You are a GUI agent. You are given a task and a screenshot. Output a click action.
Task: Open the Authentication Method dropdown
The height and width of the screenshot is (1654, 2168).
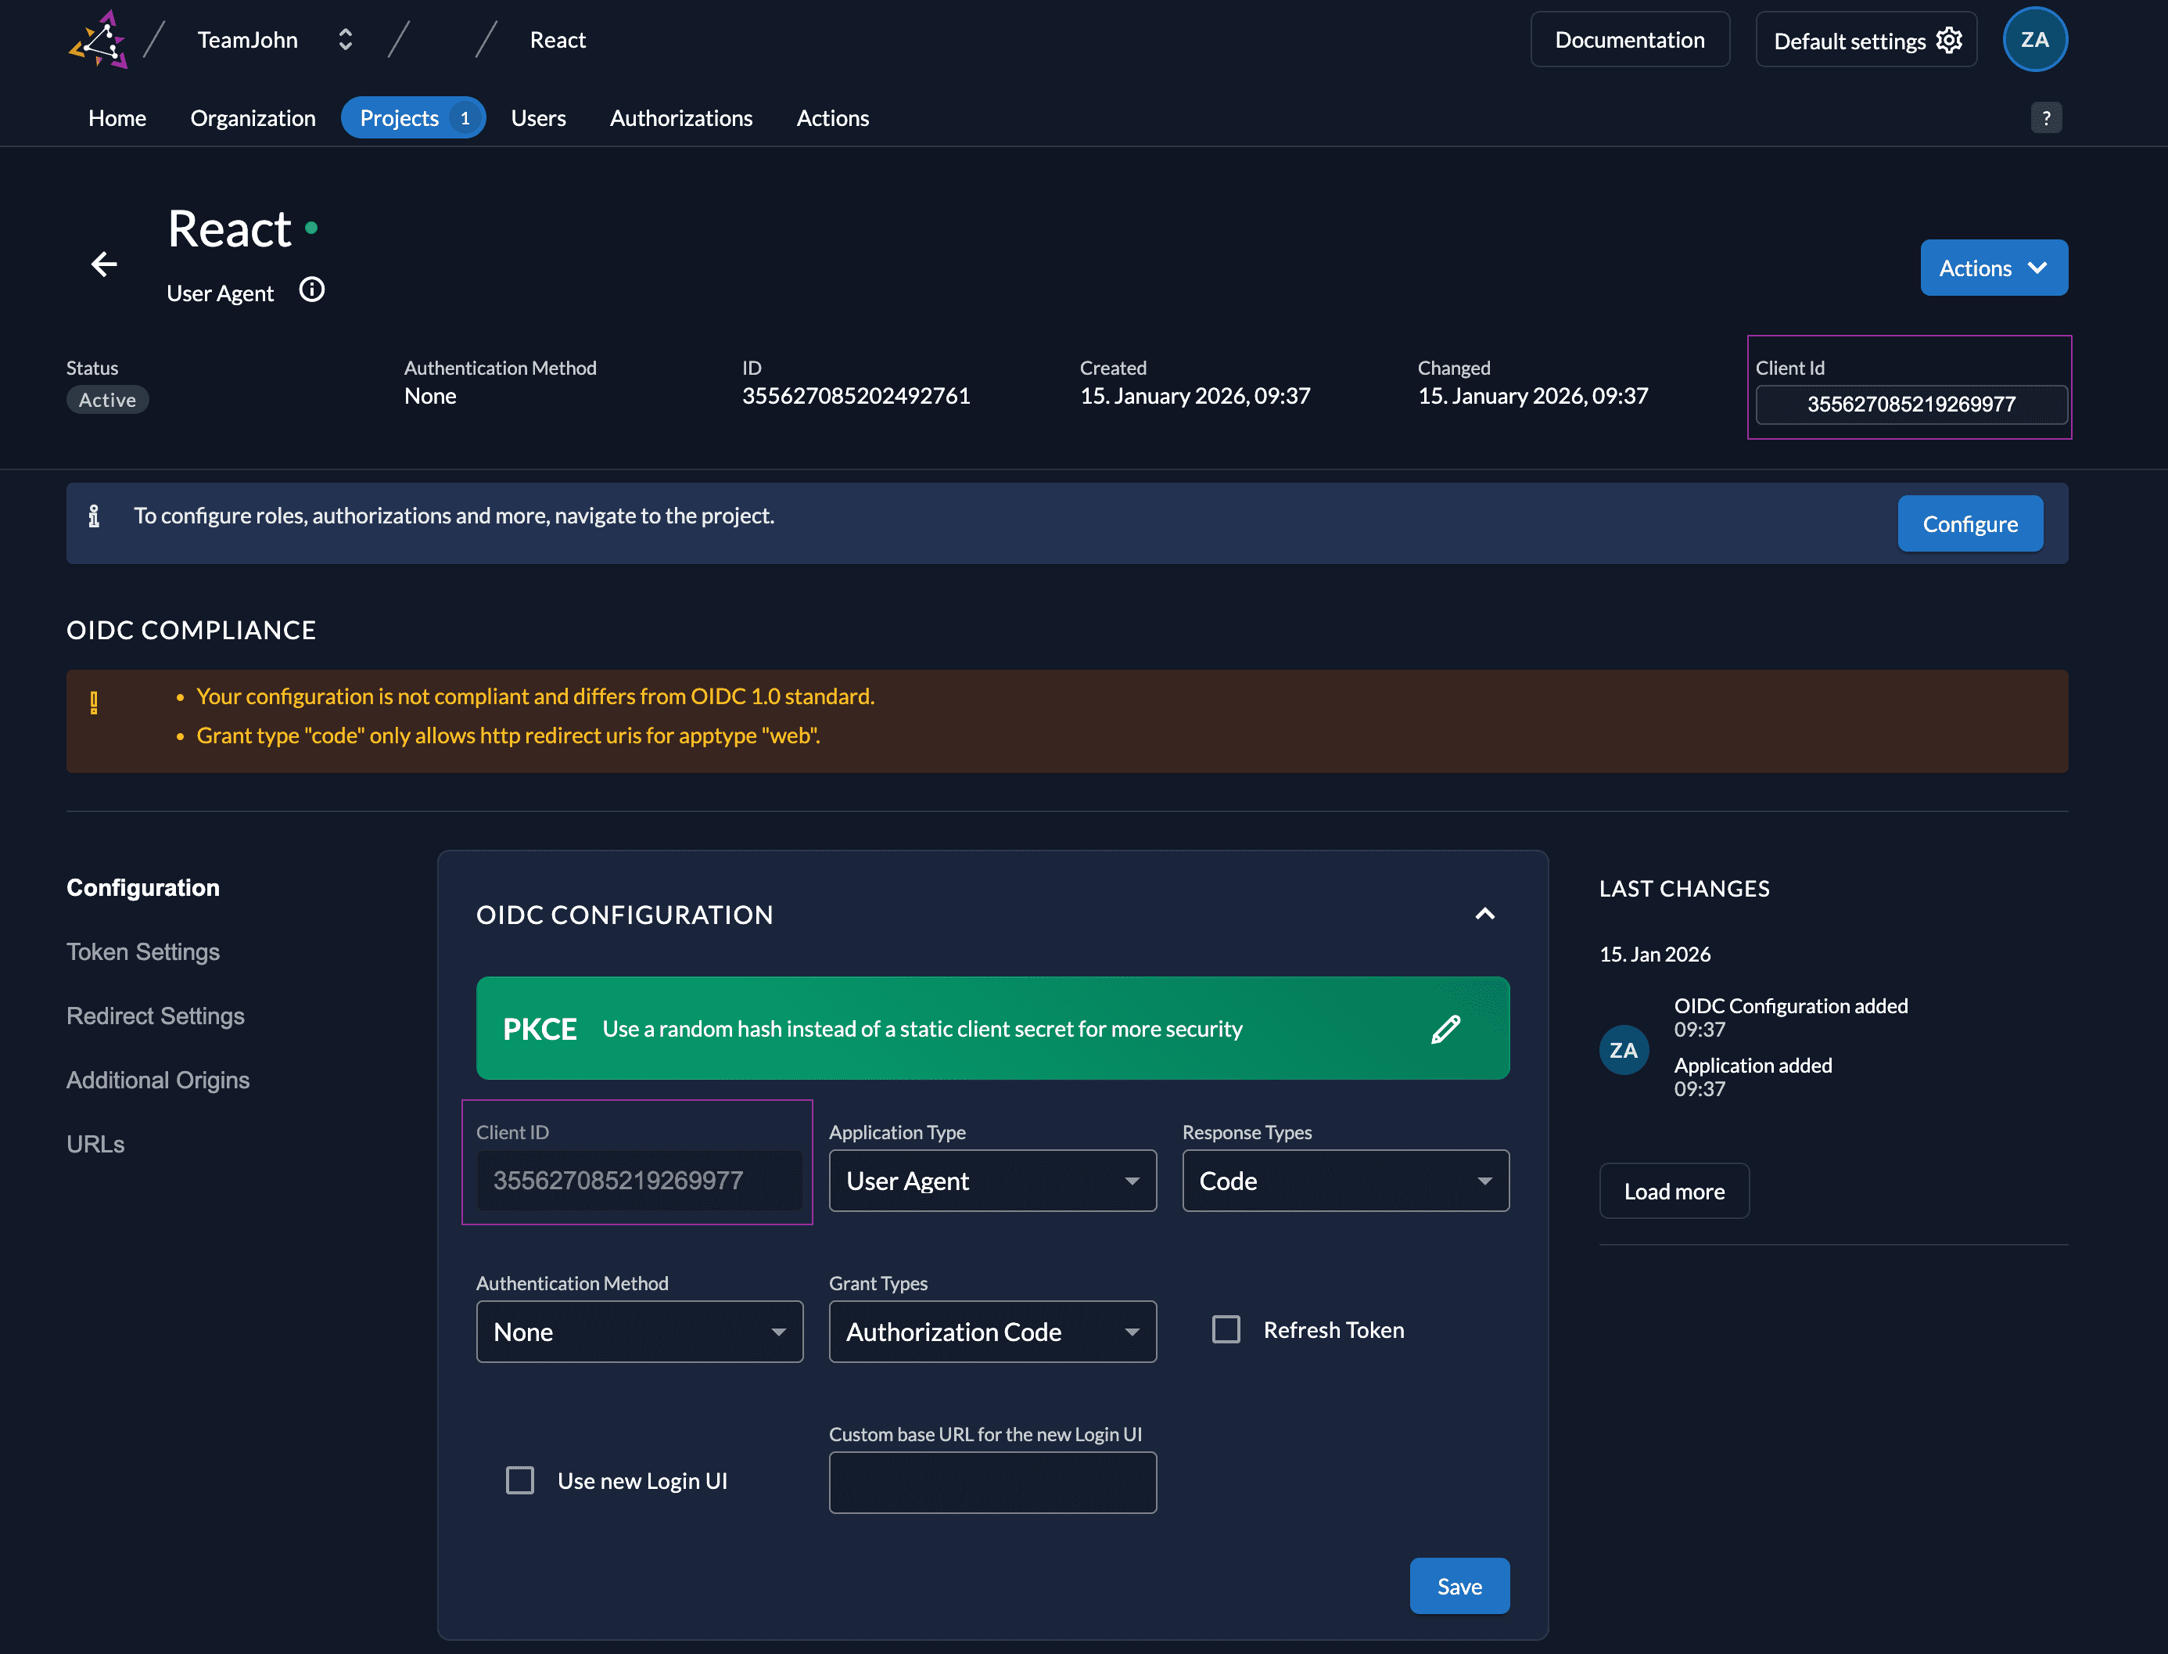click(x=640, y=1332)
